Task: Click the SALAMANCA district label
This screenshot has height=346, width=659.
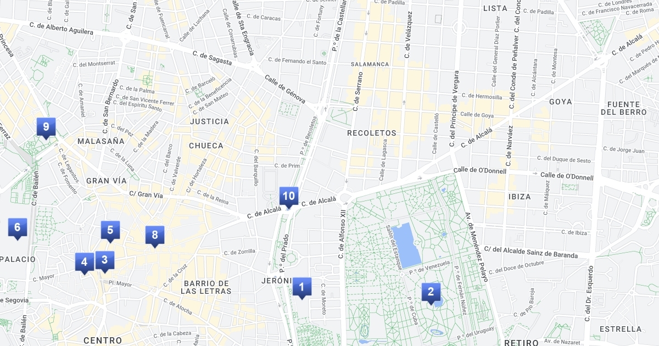Action: (x=370, y=64)
